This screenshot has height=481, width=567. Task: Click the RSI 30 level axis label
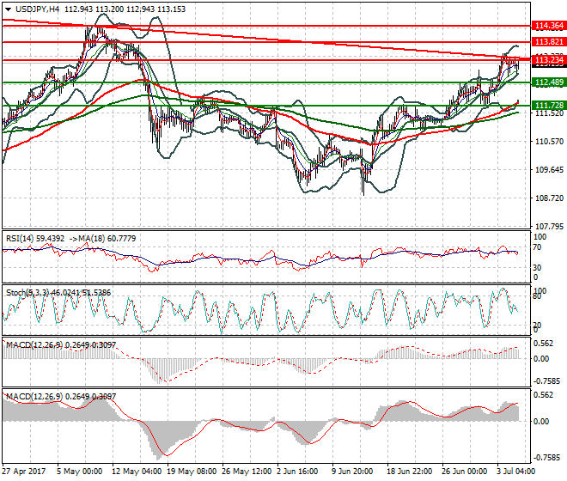537,268
